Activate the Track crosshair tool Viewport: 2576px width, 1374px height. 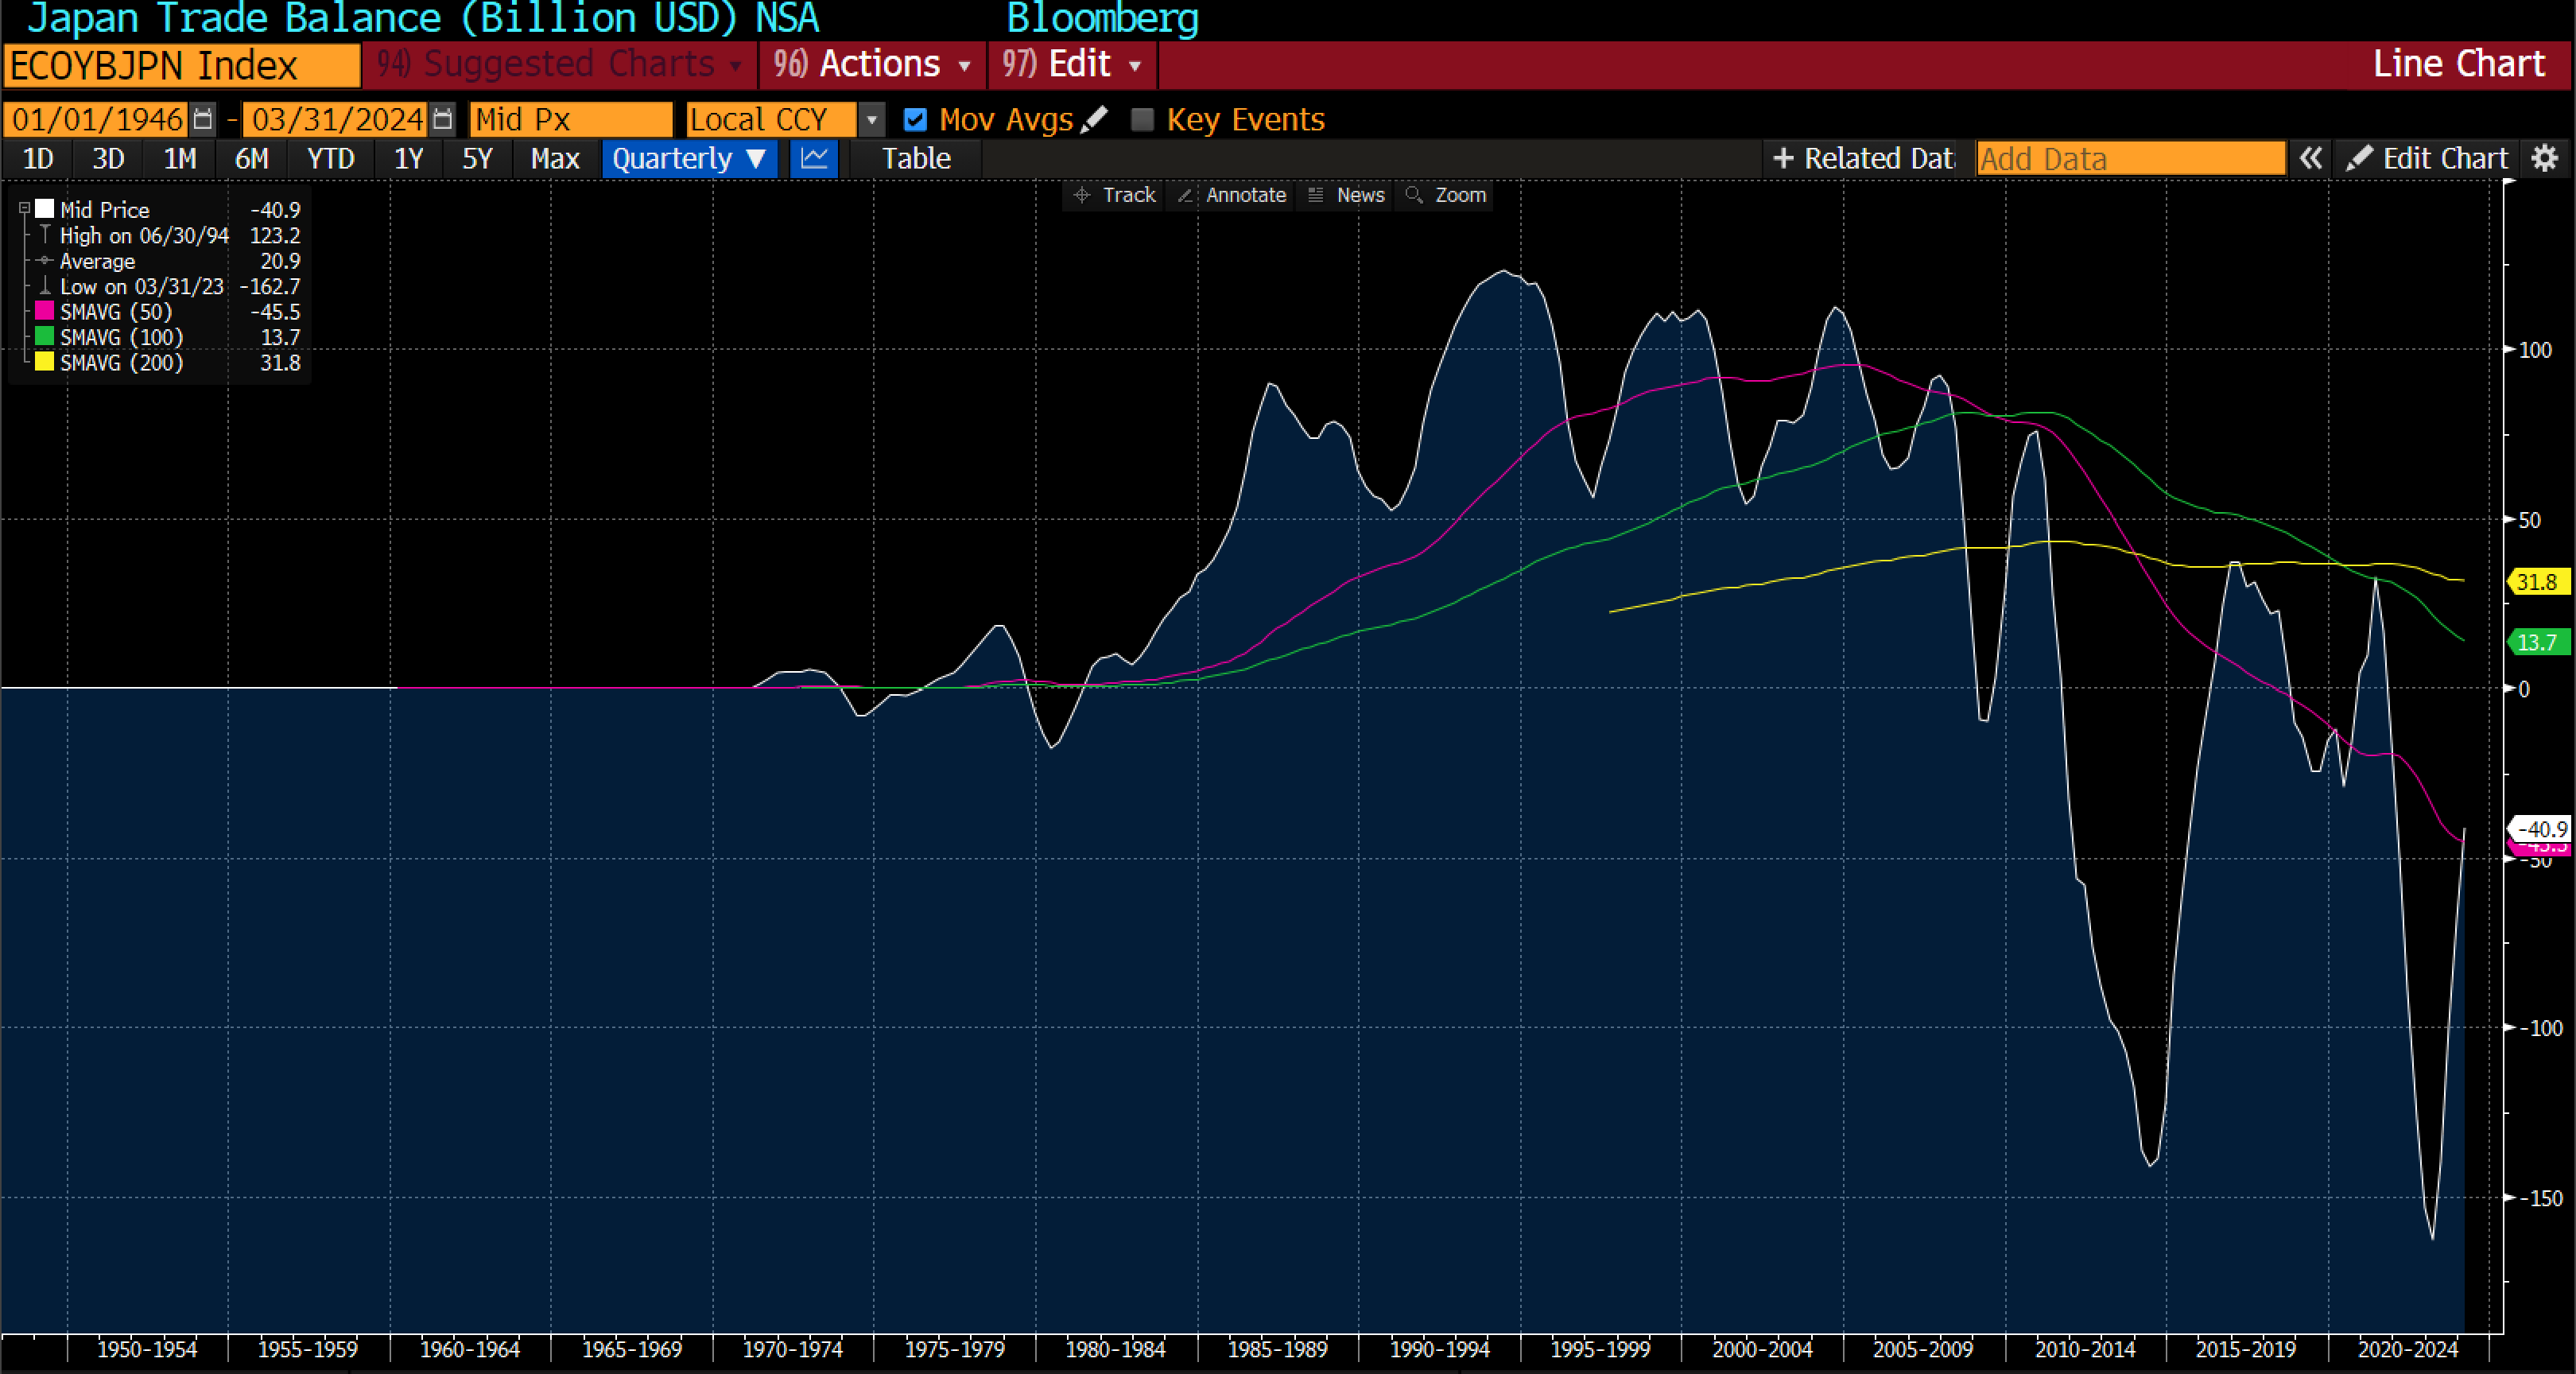coord(1114,195)
